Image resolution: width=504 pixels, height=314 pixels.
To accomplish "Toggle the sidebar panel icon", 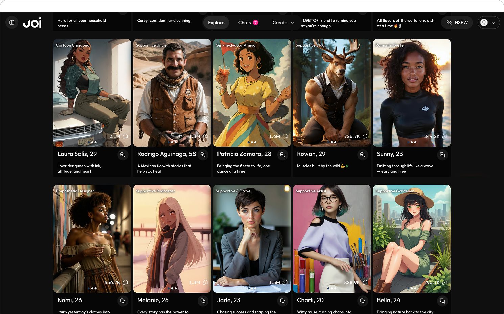I will point(12,22).
